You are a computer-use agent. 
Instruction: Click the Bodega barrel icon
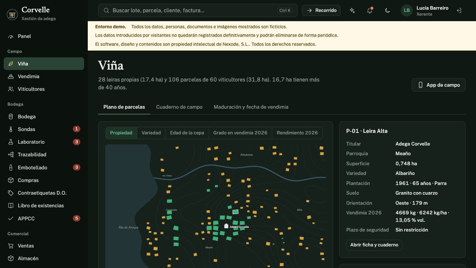tap(11, 117)
